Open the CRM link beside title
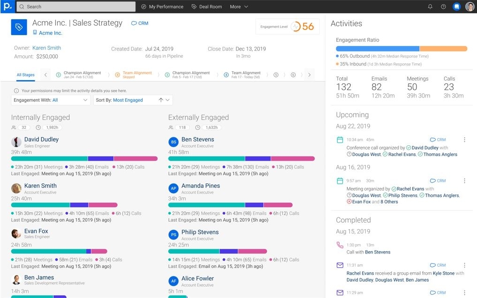This screenshot has height=298, width=477. point(140,23)
